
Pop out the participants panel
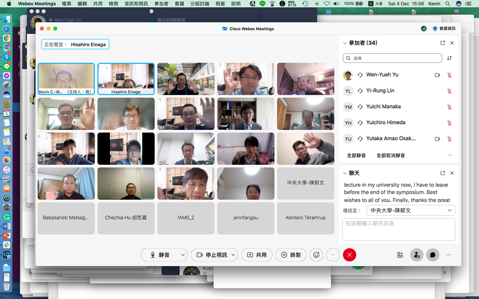442,43
